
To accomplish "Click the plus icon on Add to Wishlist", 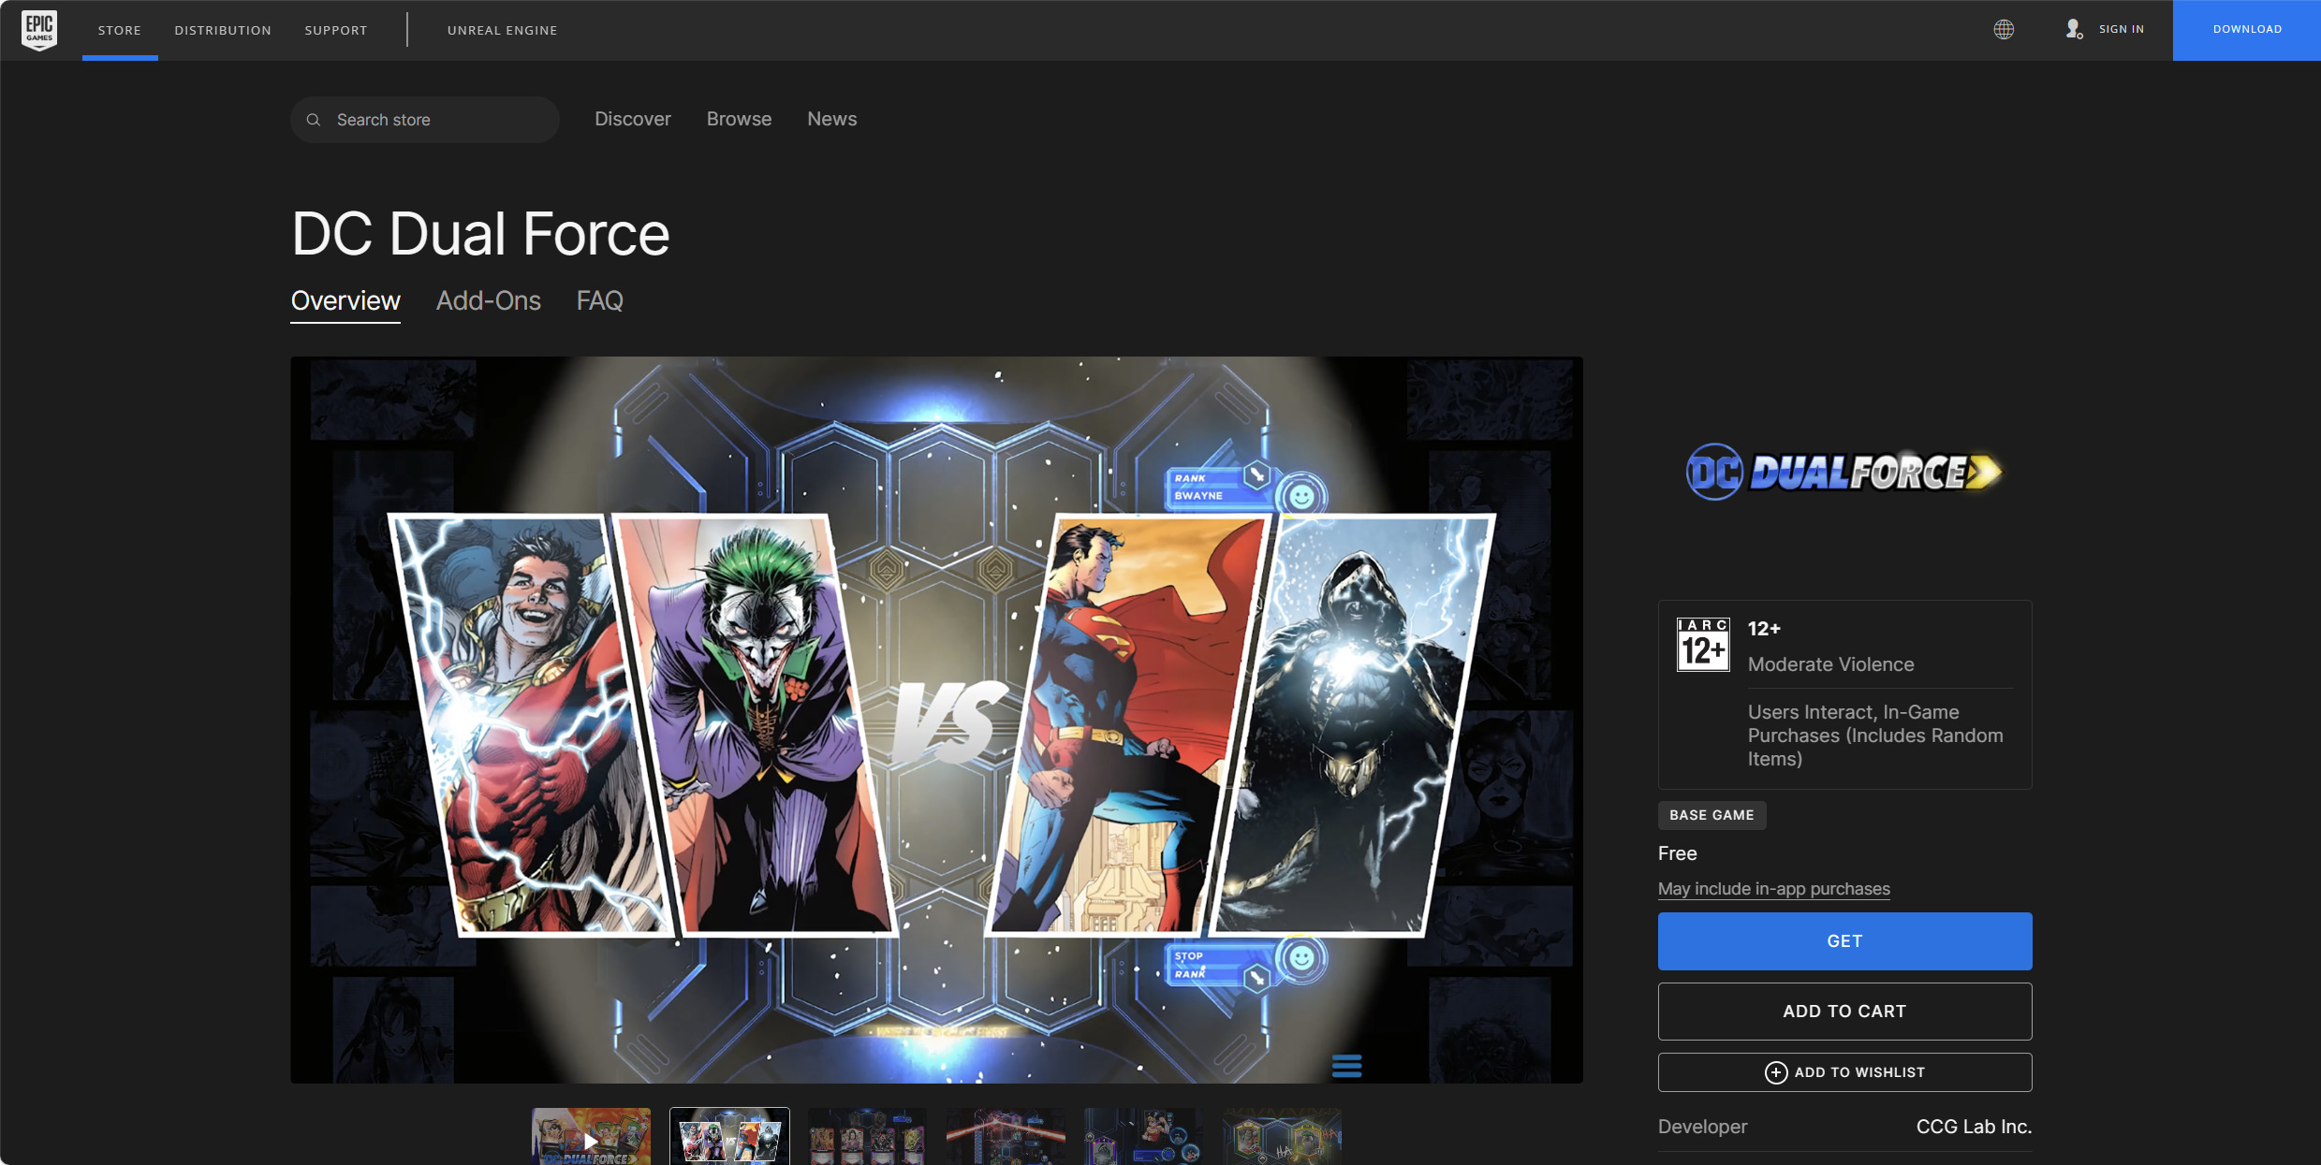I will (1775, 1072).
